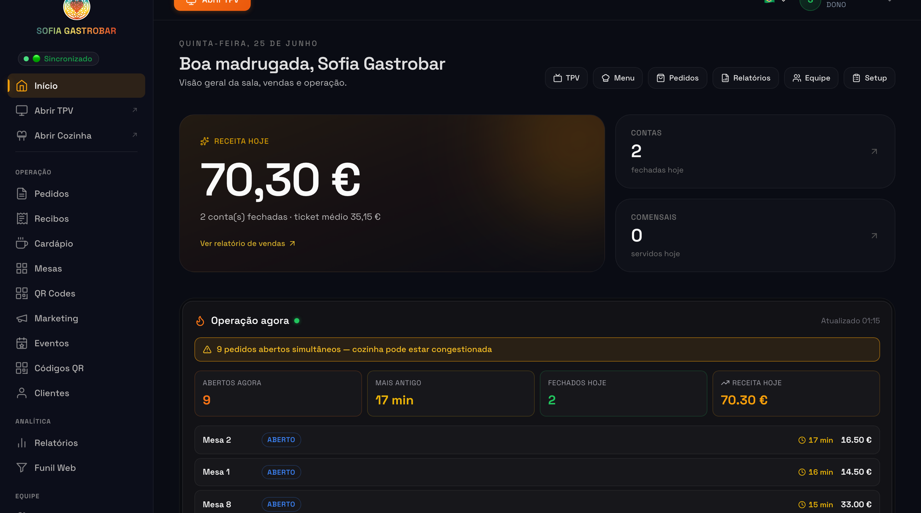Click the Atualizado 01:15 timestamp
The height and width of the screenshot is (513, 921).
pyautogui.click(x=850, y=321)
